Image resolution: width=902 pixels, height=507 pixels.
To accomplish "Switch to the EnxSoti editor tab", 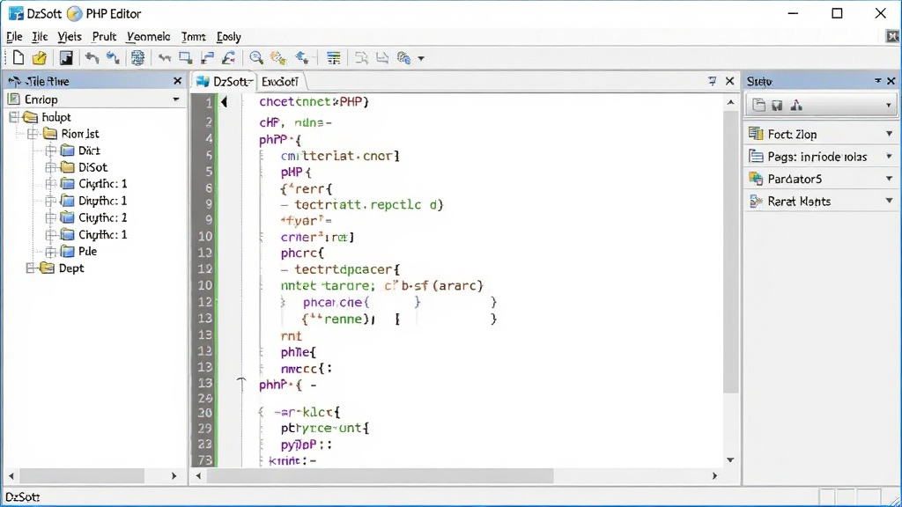I will point(280,82).
